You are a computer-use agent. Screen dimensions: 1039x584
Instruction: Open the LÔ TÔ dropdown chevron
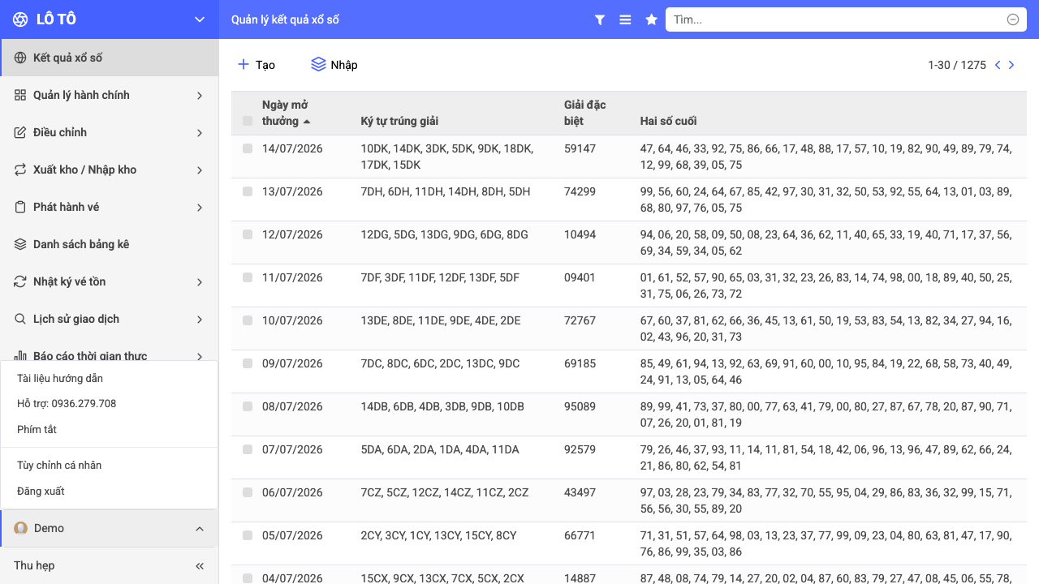(200, 19)
